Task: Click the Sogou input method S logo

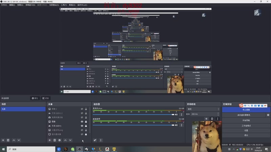Action: click(241, 105)
